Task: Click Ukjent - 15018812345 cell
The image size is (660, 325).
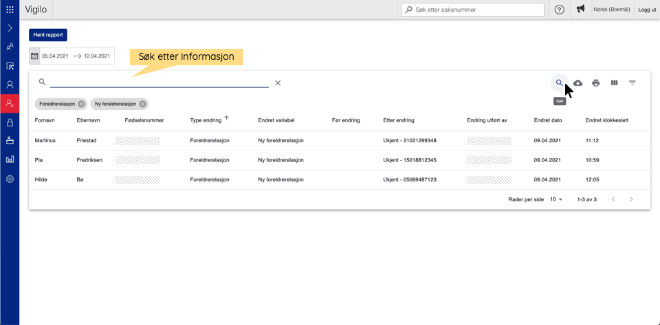Action: (x=410, y=160)
